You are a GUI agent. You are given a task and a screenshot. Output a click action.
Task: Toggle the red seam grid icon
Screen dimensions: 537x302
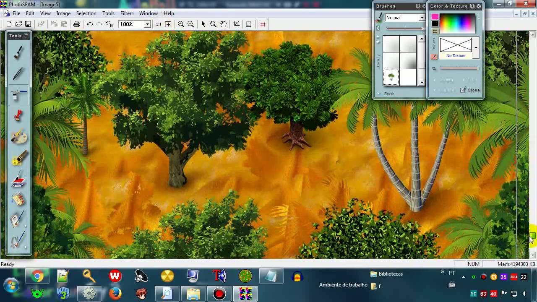tap(263, 24)
